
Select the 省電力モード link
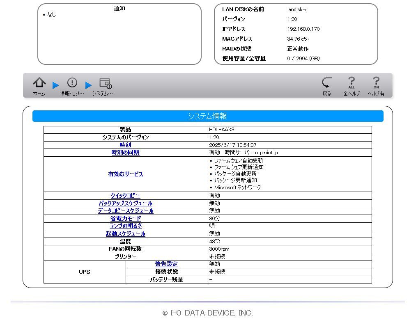click(x=126, y=218)
